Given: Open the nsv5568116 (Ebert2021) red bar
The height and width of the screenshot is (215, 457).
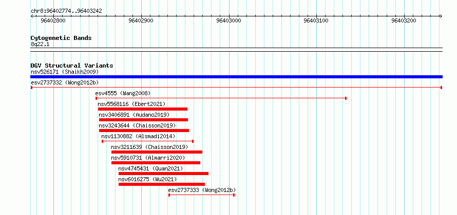Looking at the screenshot, I should [x=143, y=109].
